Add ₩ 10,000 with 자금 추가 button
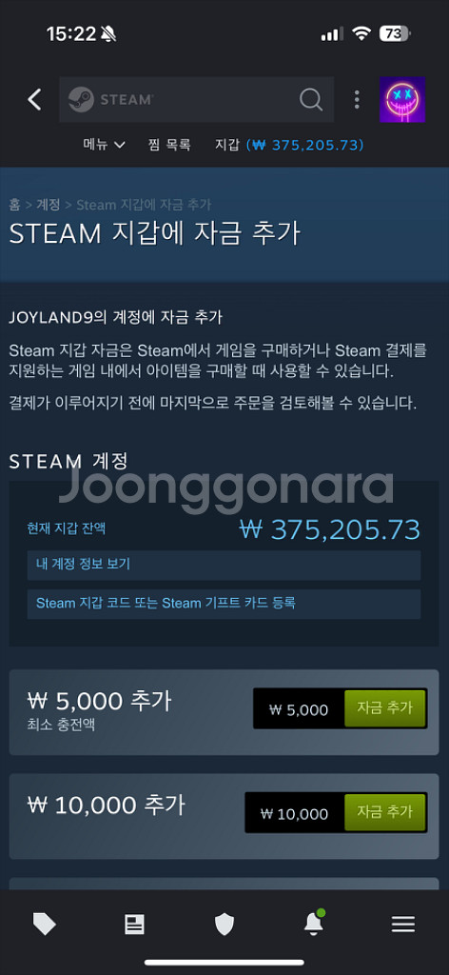Screen dimensions: 449x975 [385, 812]
